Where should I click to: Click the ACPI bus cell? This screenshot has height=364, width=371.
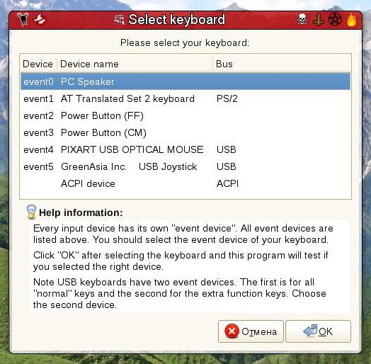click(227, 184)
